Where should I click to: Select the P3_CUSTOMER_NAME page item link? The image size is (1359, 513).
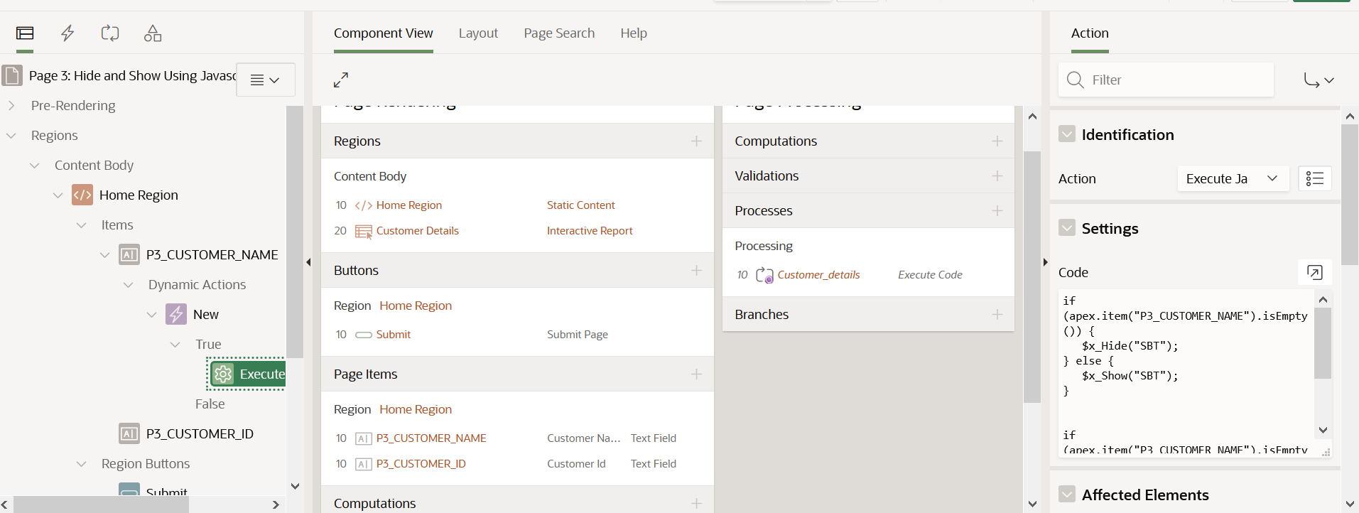click(431, 438)
